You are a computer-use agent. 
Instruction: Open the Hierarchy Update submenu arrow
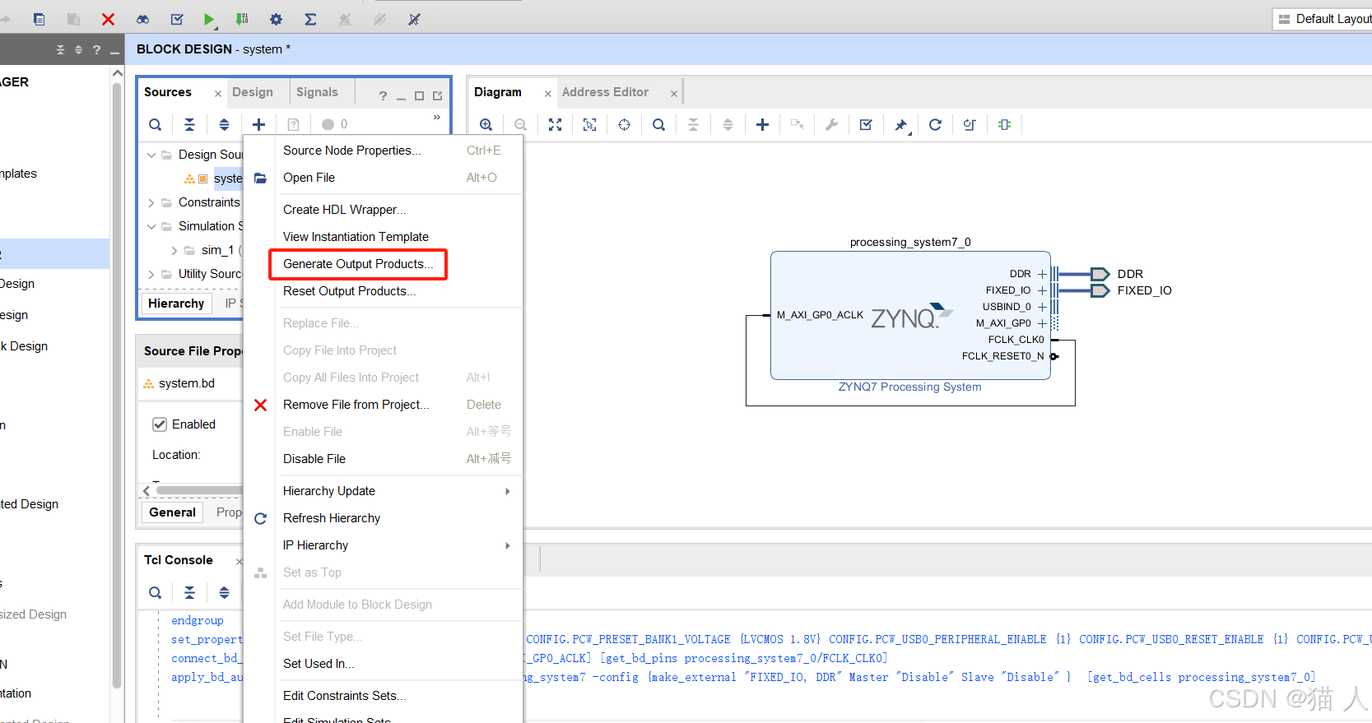click(x=508, y=491)
